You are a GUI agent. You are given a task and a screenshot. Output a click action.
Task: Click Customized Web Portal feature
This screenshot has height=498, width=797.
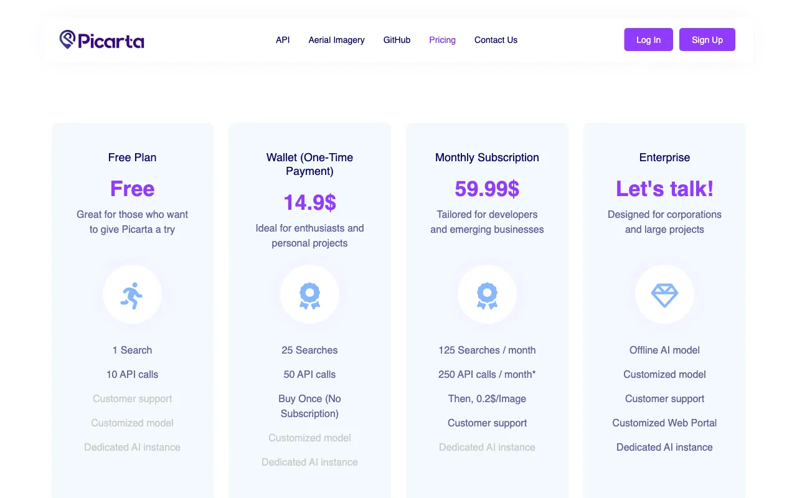(x=664, y=423)
